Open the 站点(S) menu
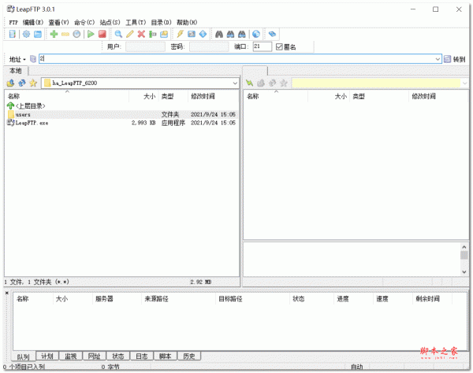 110,22
